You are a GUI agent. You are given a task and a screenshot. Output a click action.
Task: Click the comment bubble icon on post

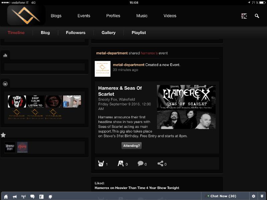tap(141, 163)
